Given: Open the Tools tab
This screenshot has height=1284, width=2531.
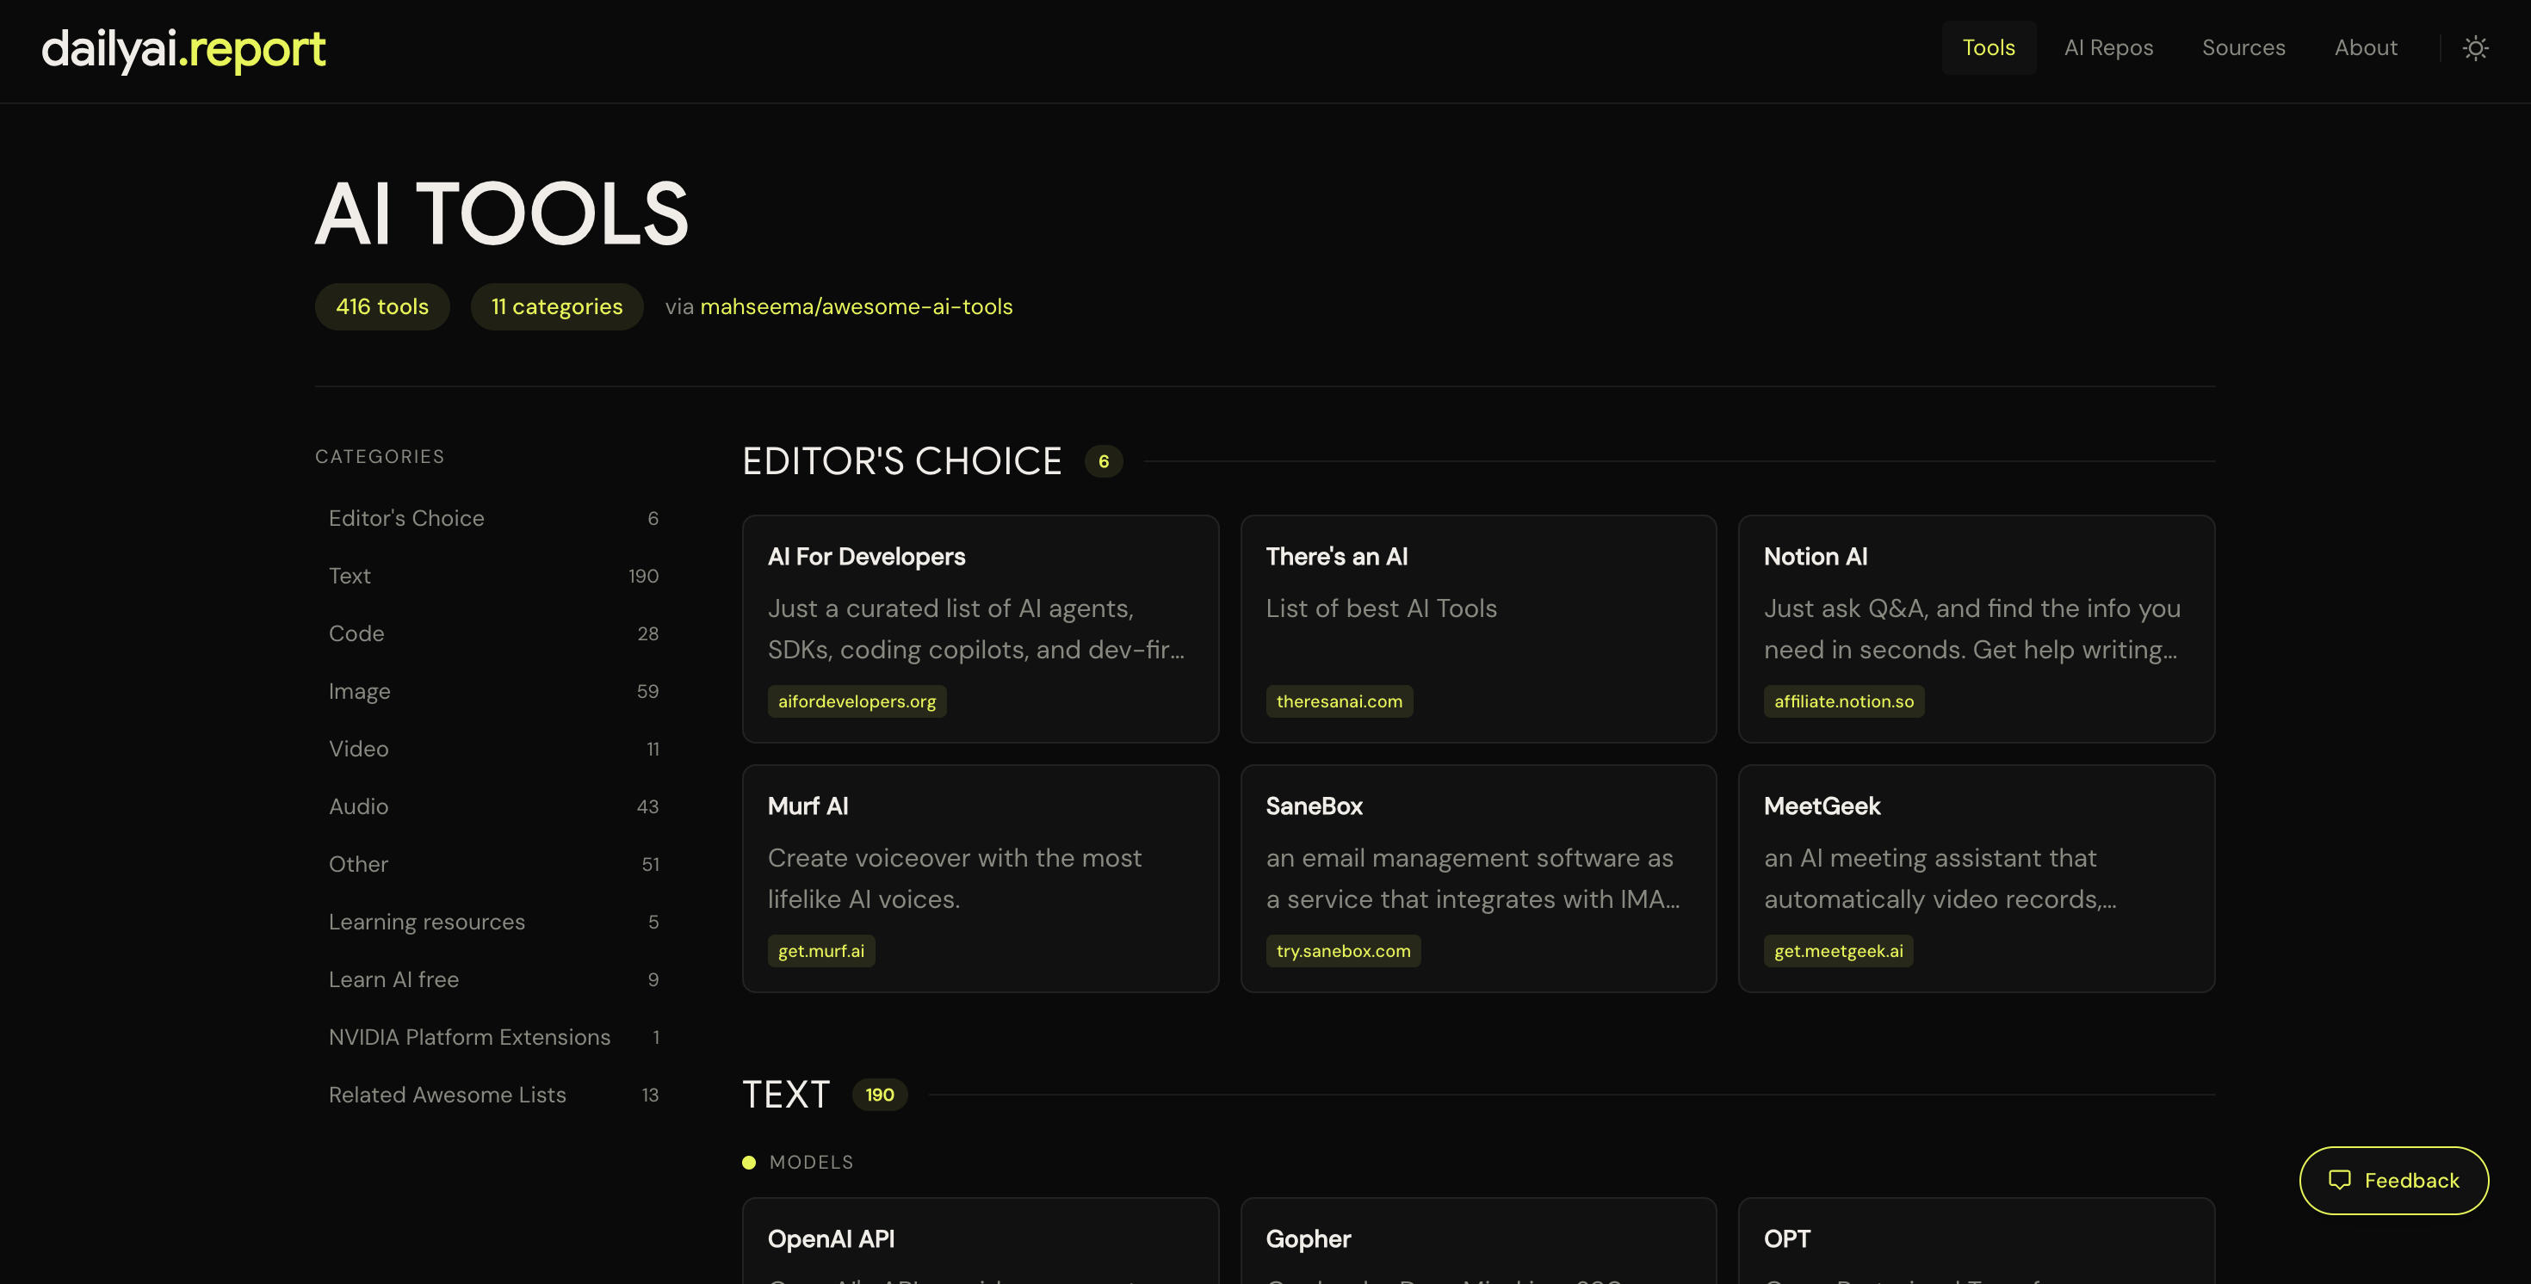Looking at the screenshot, I should tap(1988, 46).
